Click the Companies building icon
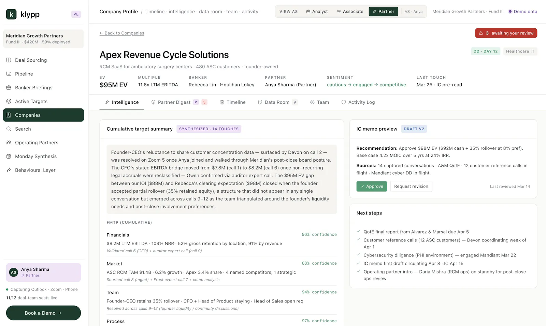 tap(9, 115)
